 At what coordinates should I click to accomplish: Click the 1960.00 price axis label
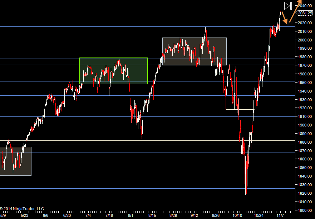(305, 74)
